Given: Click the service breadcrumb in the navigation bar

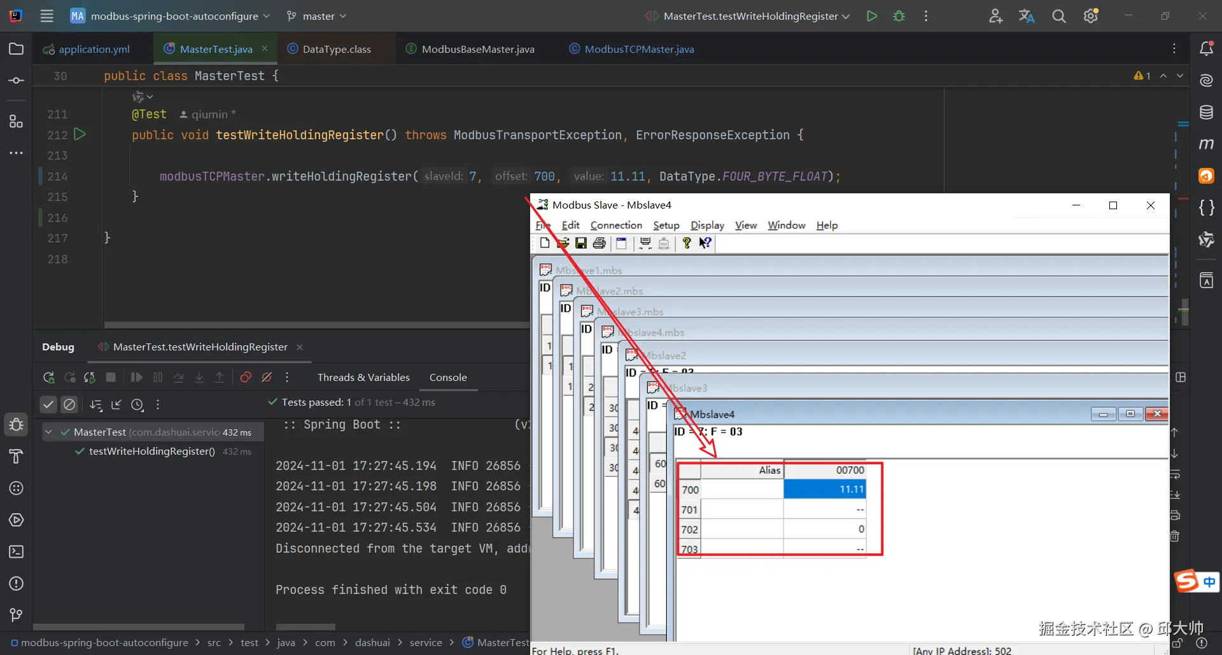Looking at the screenshot, I should coord(426,643).
